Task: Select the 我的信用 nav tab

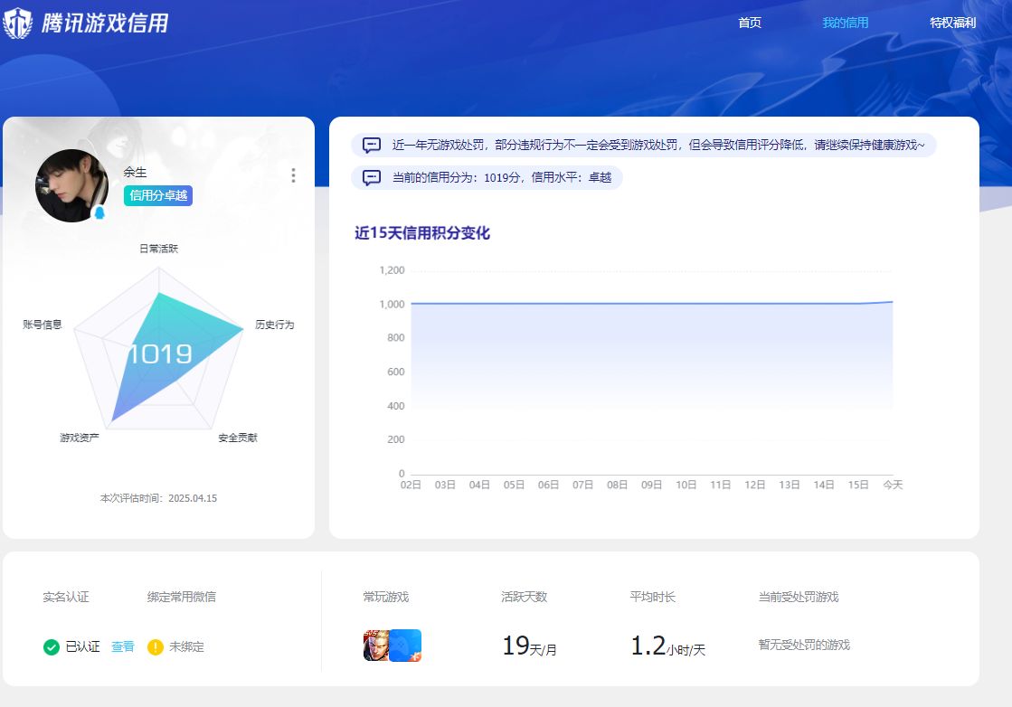Action: coord(845,23)
